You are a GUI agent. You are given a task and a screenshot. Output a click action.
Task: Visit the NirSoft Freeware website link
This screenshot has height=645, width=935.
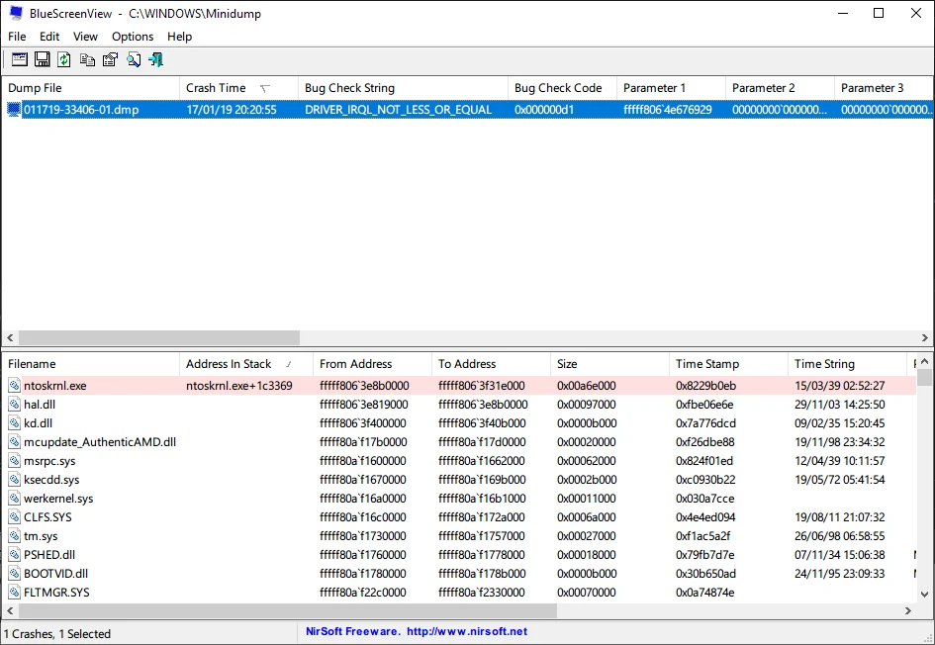(x=417, y=631)
